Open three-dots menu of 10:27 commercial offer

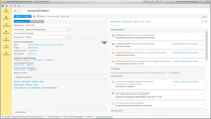pos(202,104)
